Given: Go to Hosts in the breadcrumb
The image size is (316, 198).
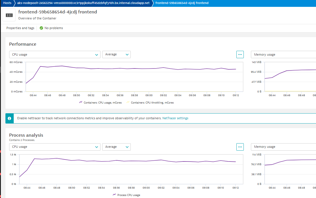Looking at the screenshot, I should click(7, 3).
